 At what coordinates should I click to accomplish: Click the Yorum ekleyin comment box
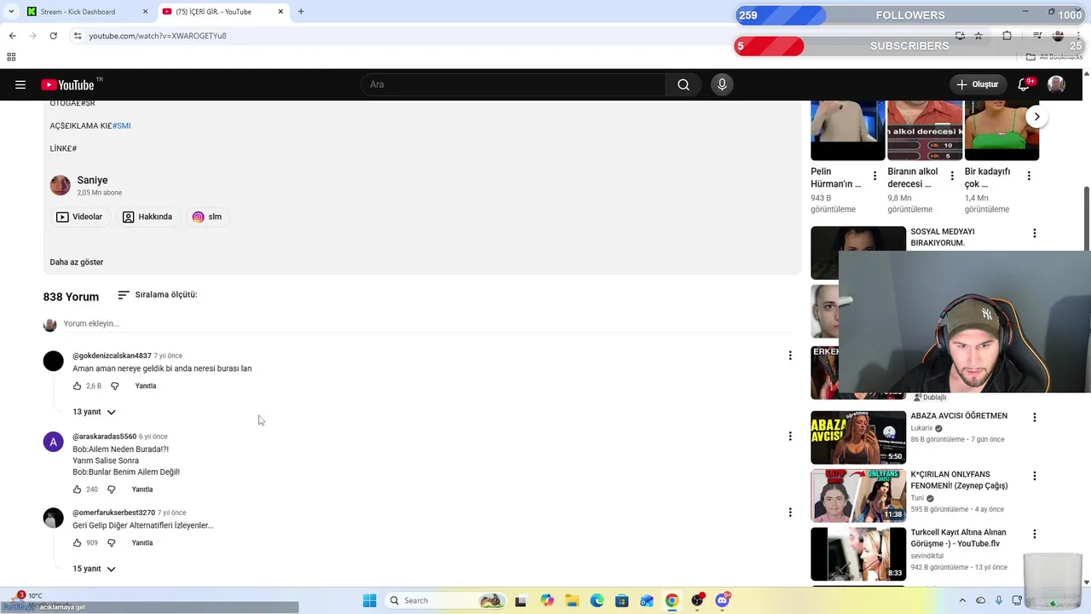coord(428,324)
